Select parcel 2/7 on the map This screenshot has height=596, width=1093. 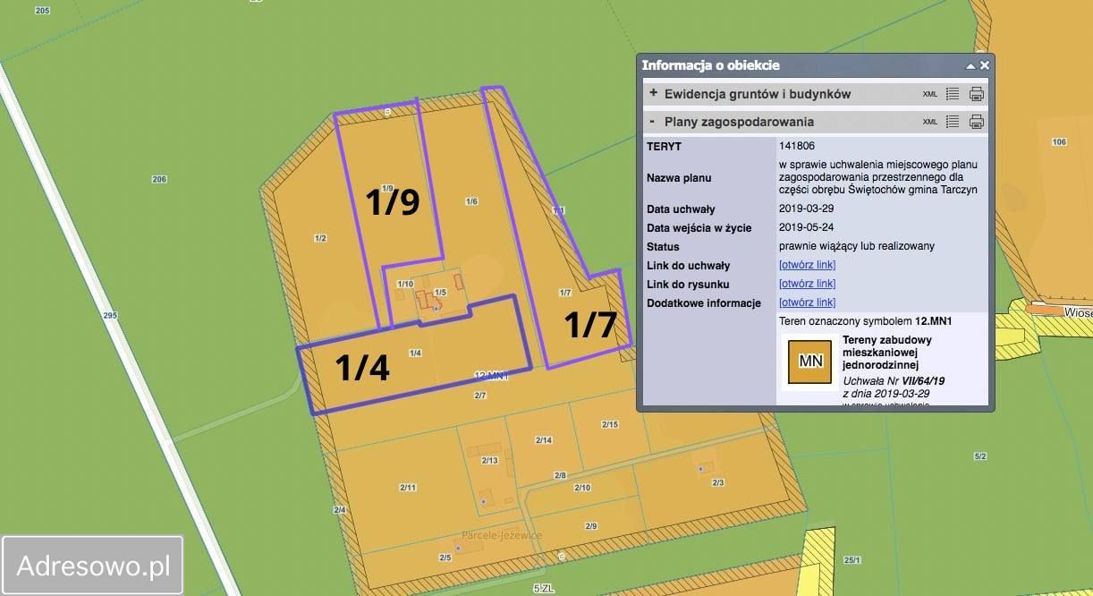coord(480,395)
